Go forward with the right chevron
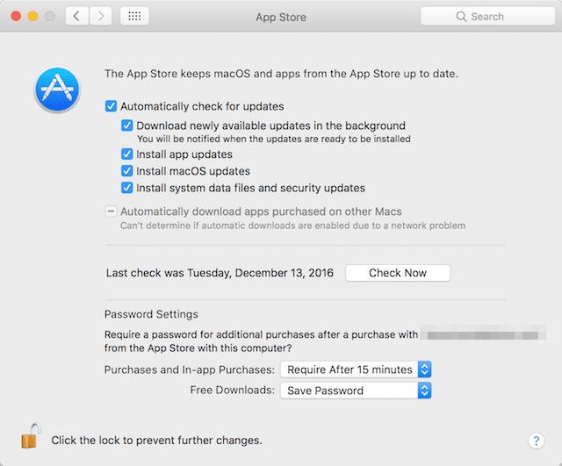This screenshot has width=562, height=466. [101, 16]
